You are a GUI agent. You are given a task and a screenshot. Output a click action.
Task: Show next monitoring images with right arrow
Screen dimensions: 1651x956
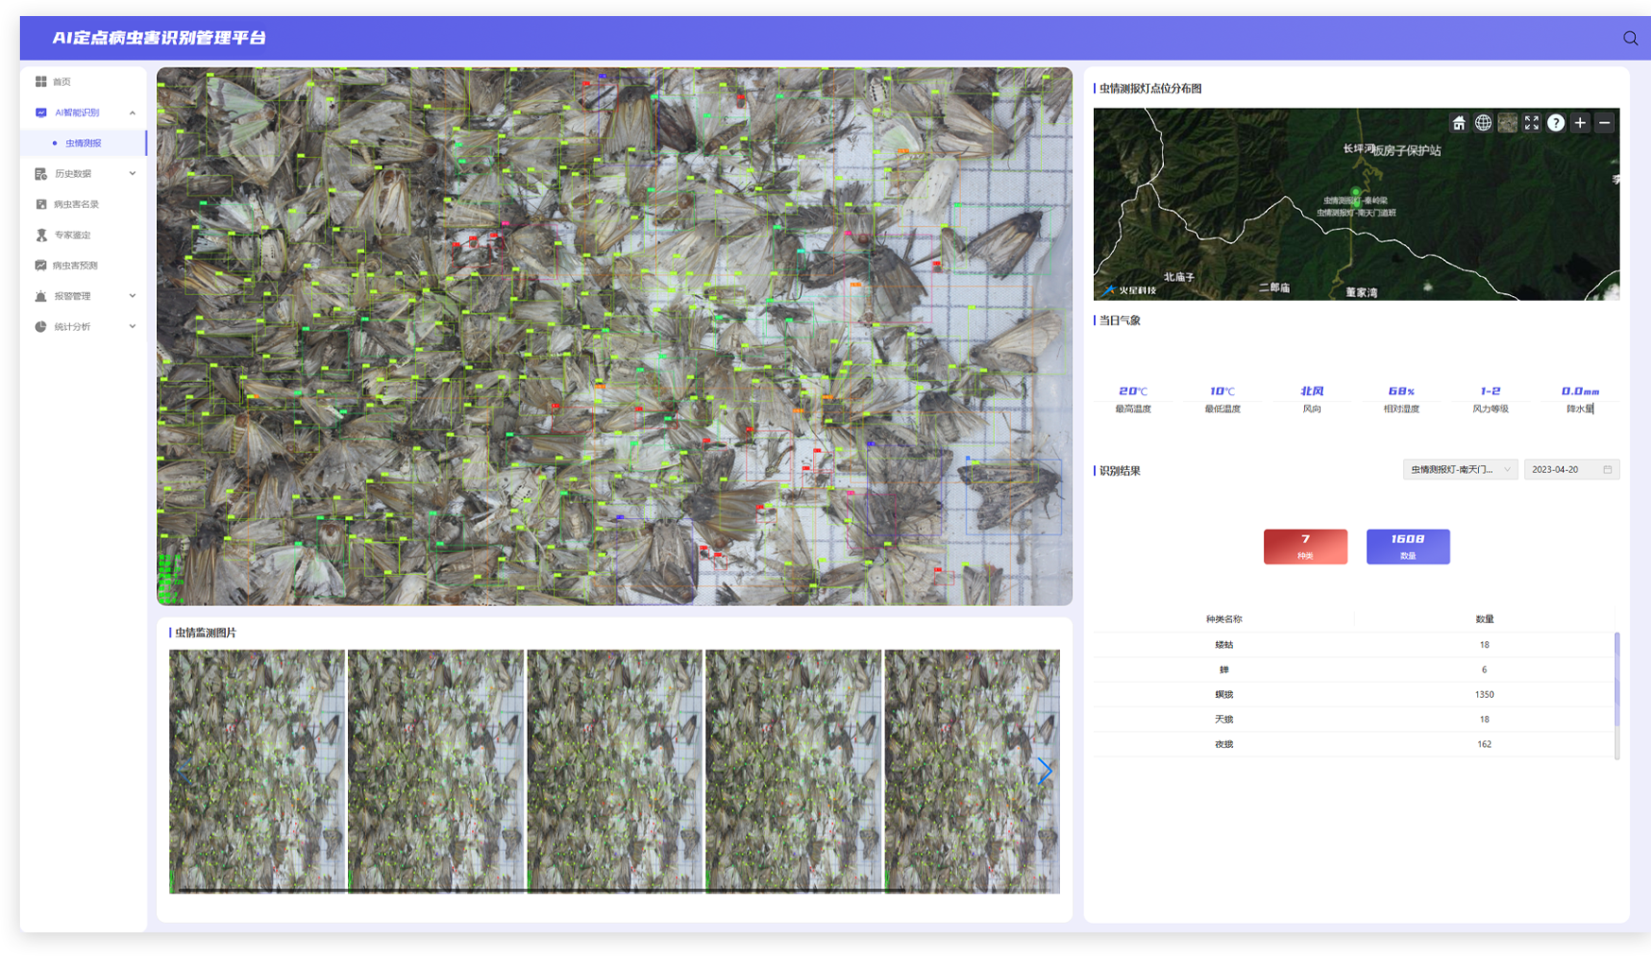tap(1044, 771)
